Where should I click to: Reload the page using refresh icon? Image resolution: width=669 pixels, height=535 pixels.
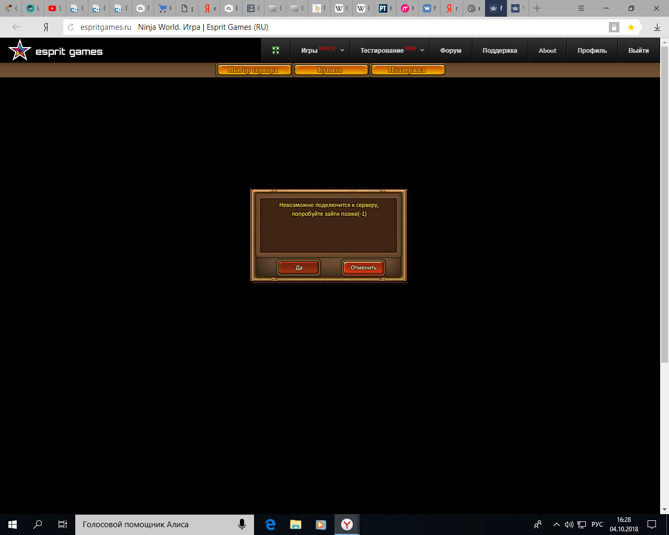tap(71, 27)
